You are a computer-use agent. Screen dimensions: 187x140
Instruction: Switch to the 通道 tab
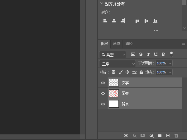click(x=116, y=44)
